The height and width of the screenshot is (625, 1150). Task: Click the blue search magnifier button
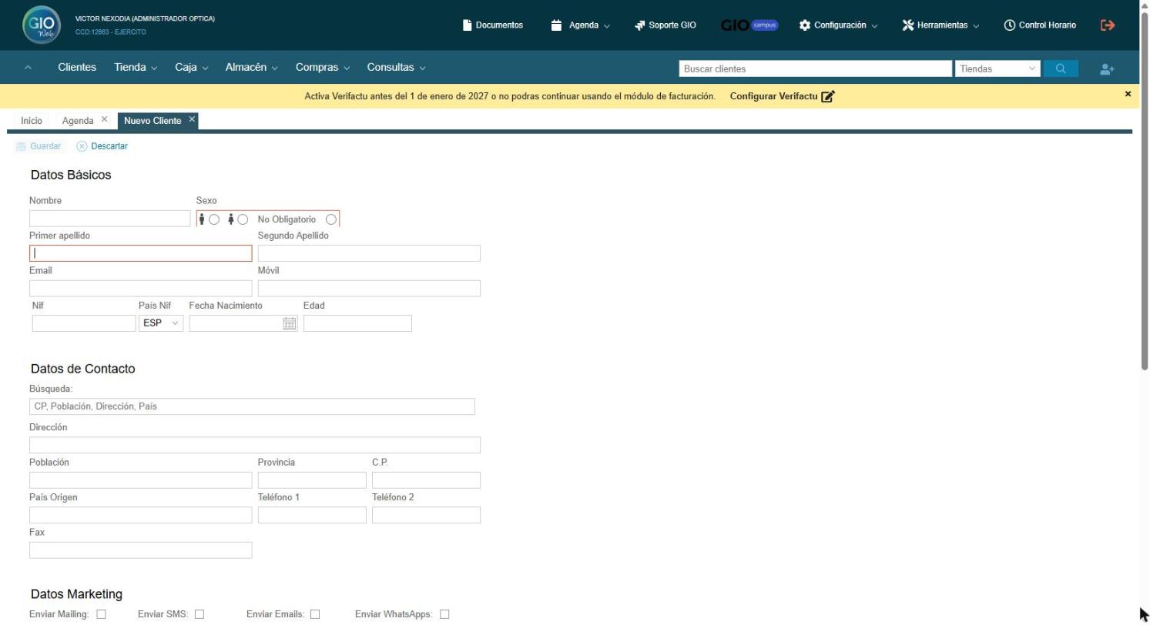tap(1061, 69)
